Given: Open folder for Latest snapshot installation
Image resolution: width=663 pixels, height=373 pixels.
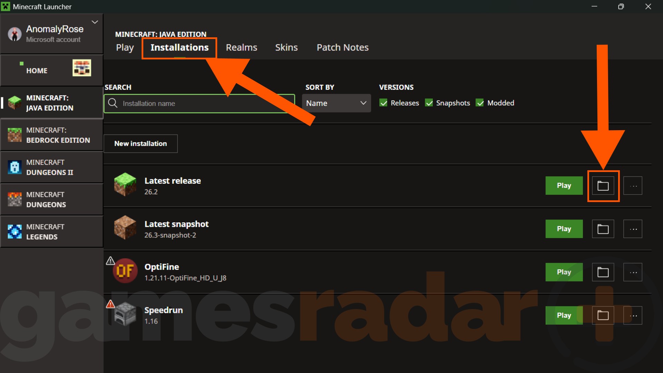Looking at the screenshot, I should (603, 229).
